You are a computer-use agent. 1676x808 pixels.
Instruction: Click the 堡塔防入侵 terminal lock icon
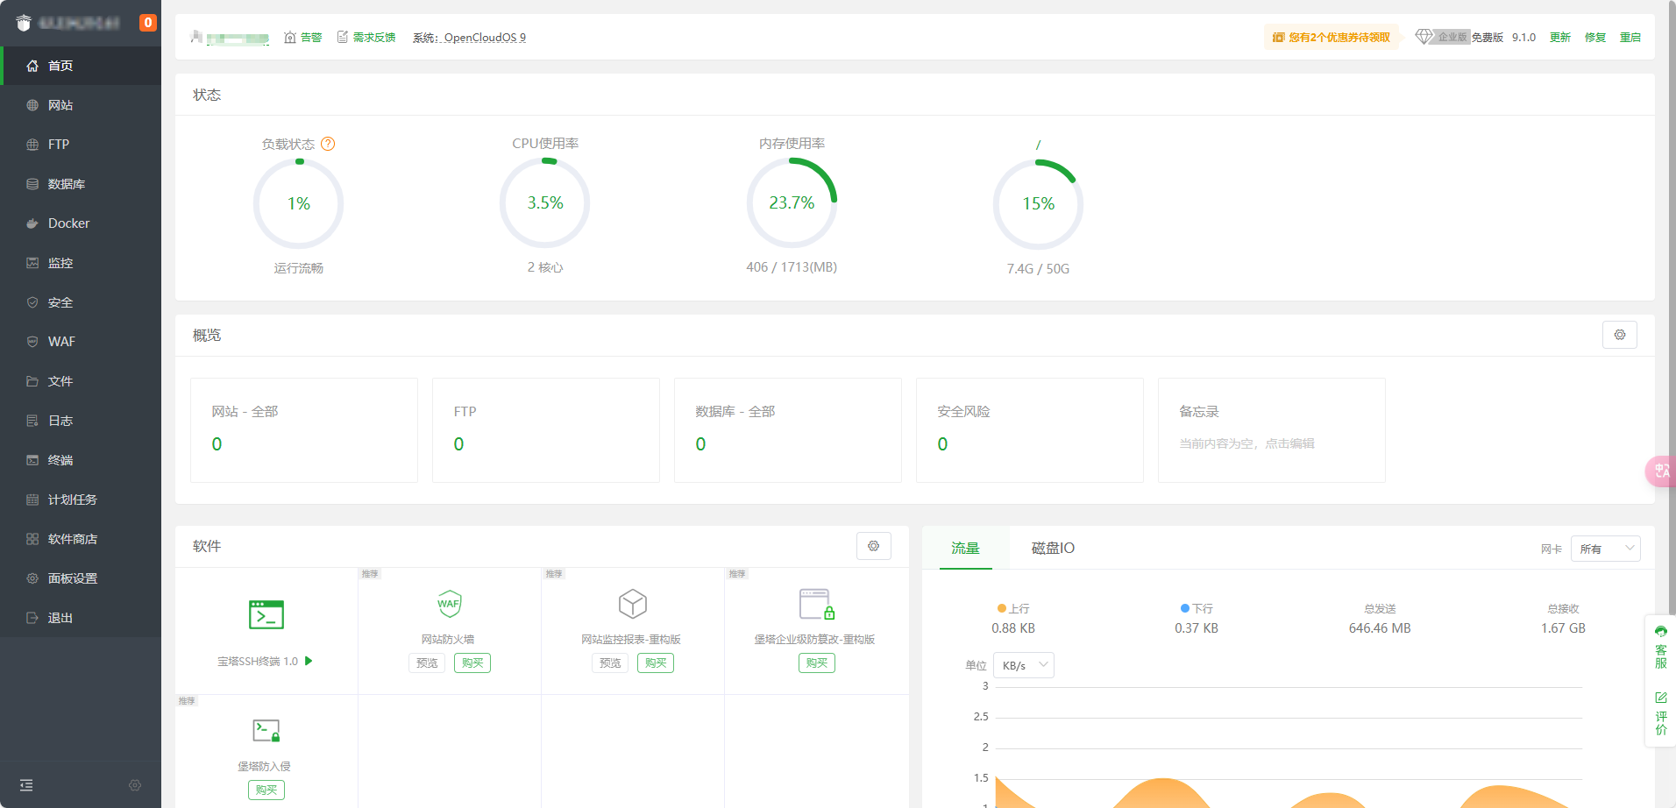point(266,730)
